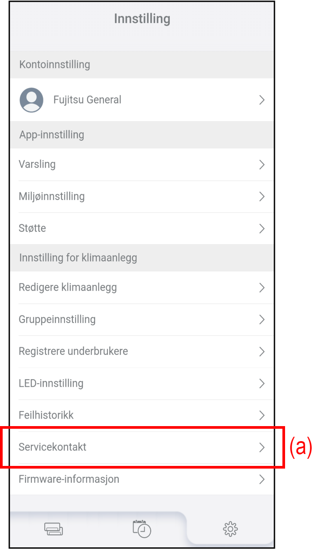
Task: Select the settings gear tab icon
Action: [x=230, y=529]
